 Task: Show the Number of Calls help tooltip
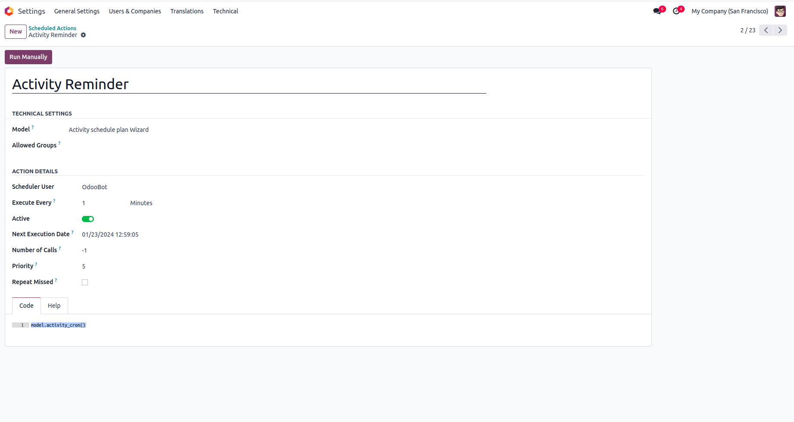[60, 248]
